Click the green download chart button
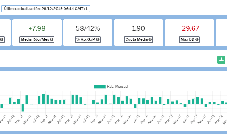 [x=221, y=60]
